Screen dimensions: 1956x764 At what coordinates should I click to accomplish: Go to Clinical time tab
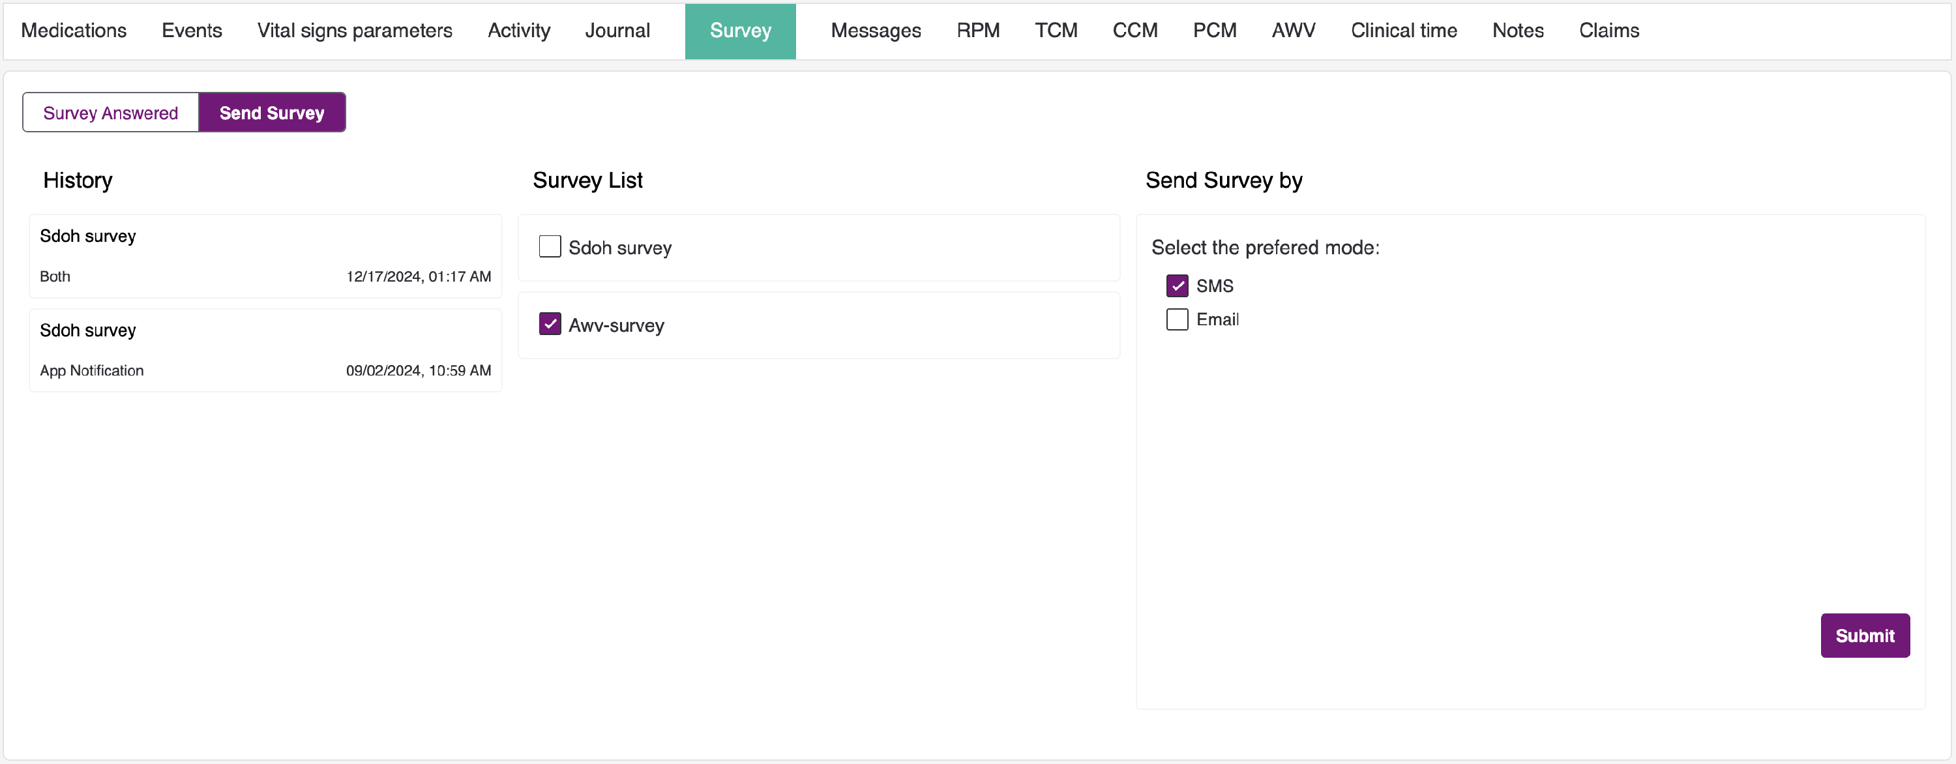[1403, 31]
